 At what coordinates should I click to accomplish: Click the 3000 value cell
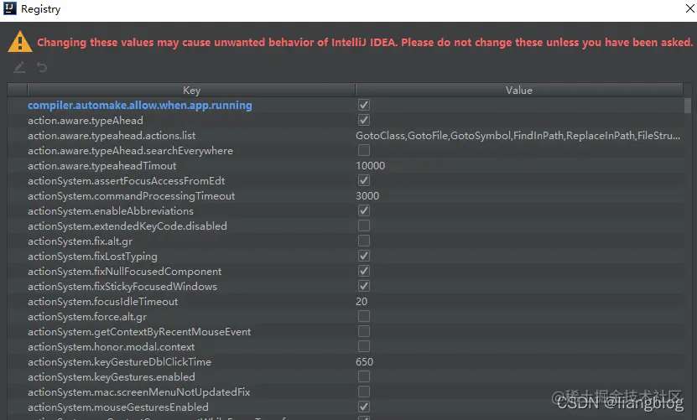(367, 196)
